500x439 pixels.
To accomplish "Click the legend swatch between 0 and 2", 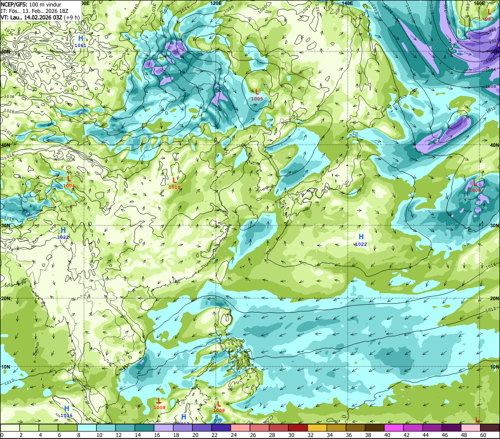I will pos(10,428).
